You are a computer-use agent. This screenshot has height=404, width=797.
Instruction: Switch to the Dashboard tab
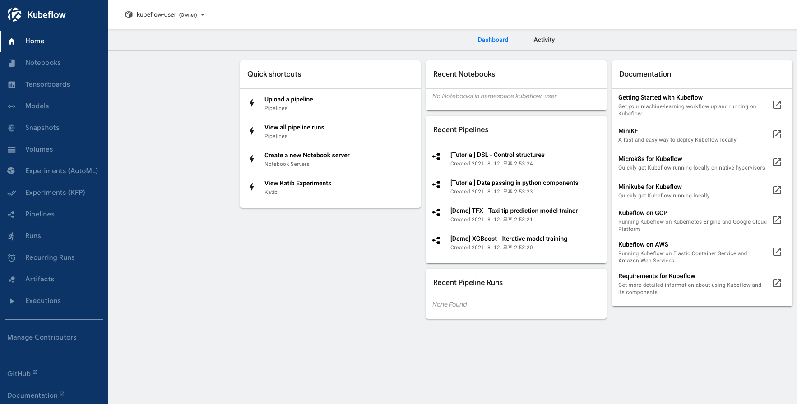[x=493, y=40]
